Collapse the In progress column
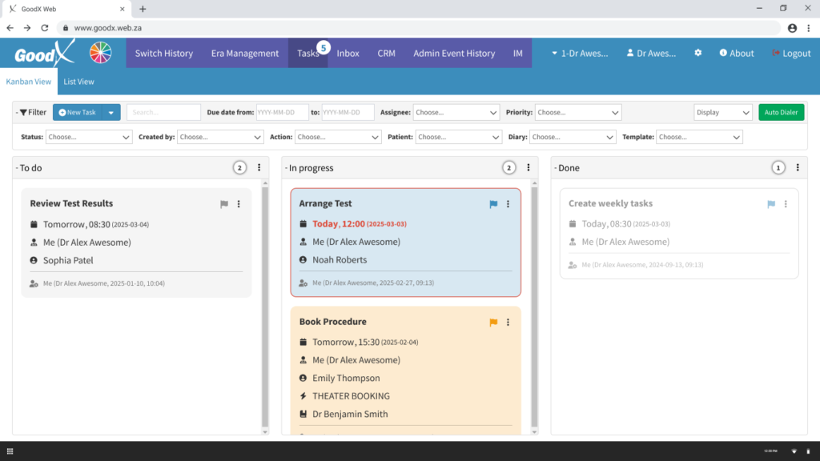The width and height of the screenshot is (820, 461). (286, 168)
